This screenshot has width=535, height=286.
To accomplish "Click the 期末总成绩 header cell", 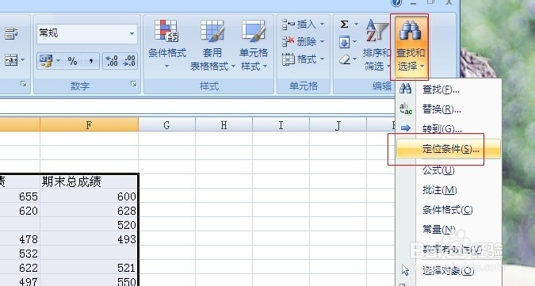I will click(x=89, y=181).
